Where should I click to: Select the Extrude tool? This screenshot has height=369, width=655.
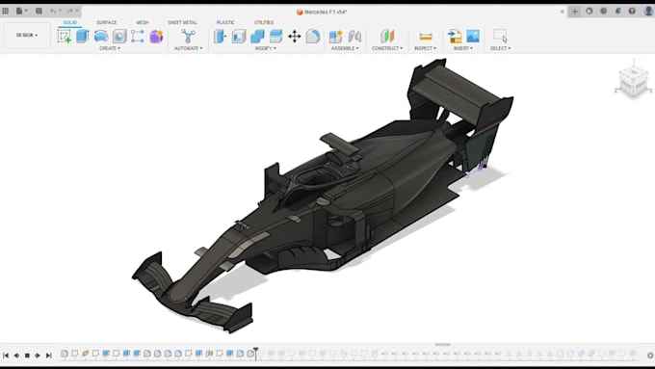coord(82,37)
